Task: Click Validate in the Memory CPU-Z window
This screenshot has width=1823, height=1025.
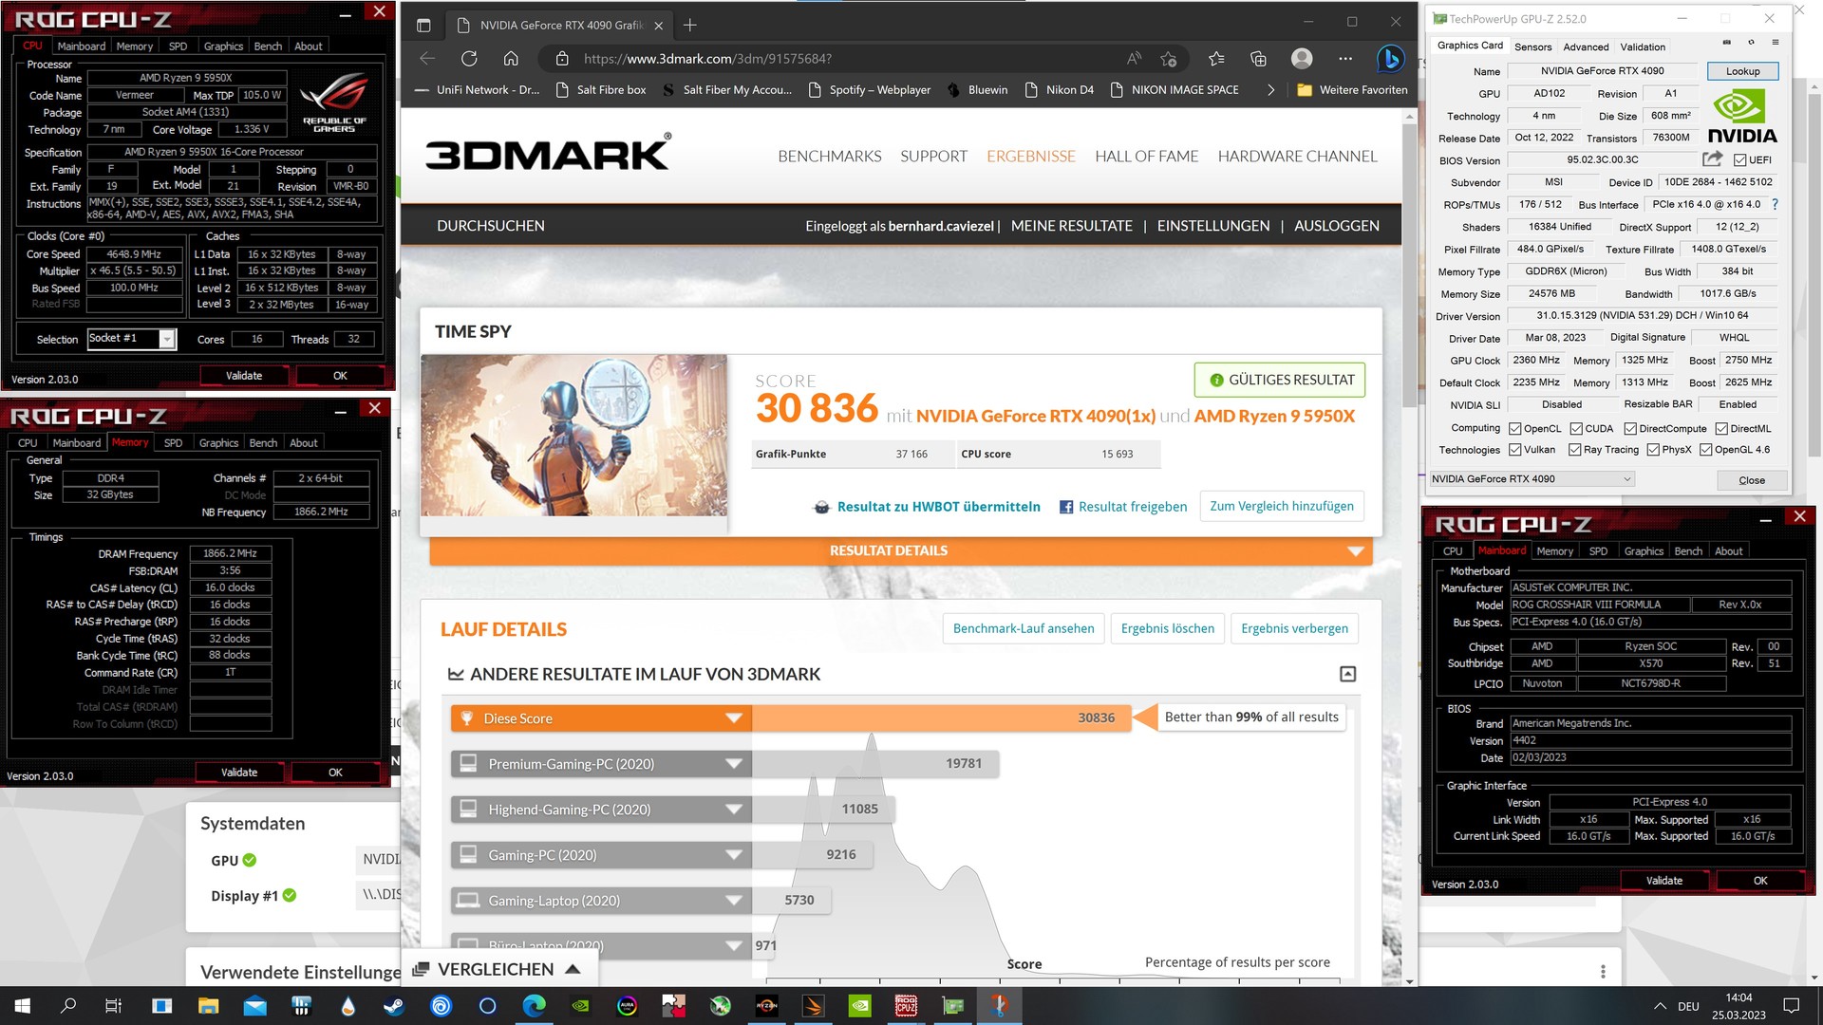Action: click(239, 773)
